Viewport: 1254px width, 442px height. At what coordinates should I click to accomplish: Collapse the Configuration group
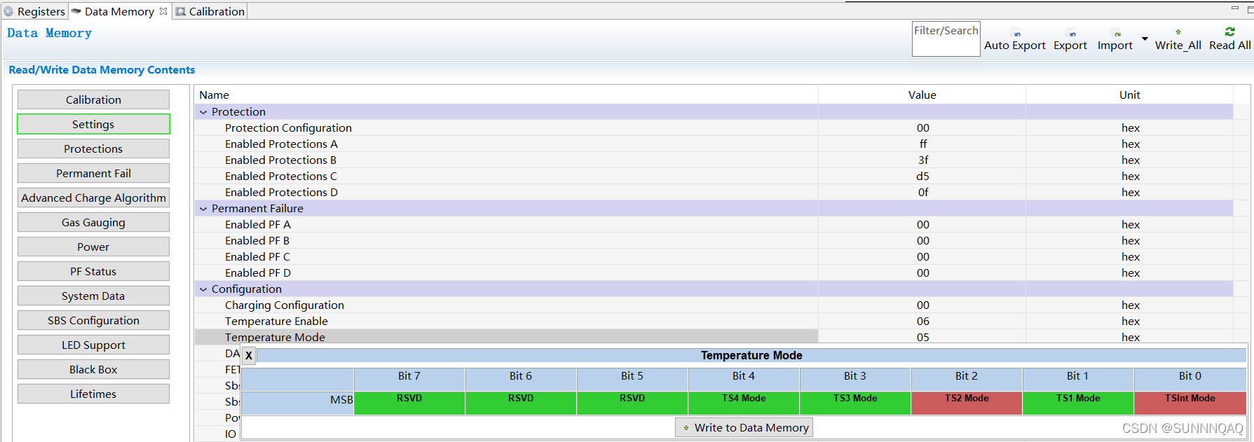(203, 289)
